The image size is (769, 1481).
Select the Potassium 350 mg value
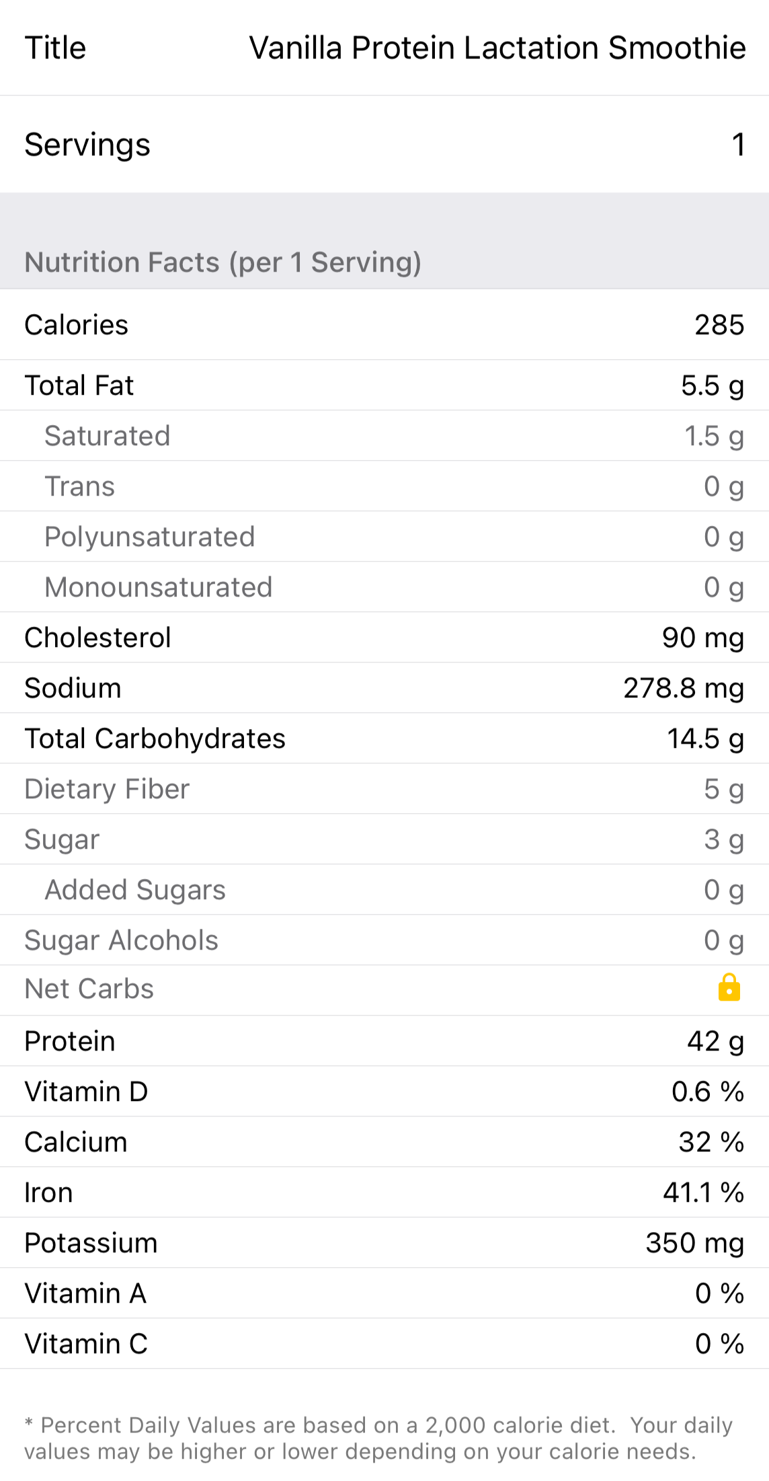point(694,1243)
